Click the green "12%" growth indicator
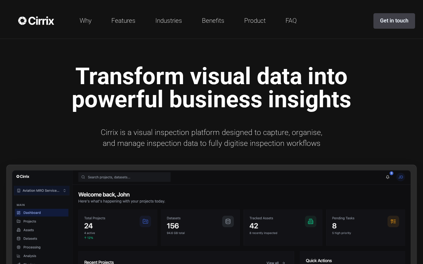Screen dimensions: 423x264 point(89,238)
